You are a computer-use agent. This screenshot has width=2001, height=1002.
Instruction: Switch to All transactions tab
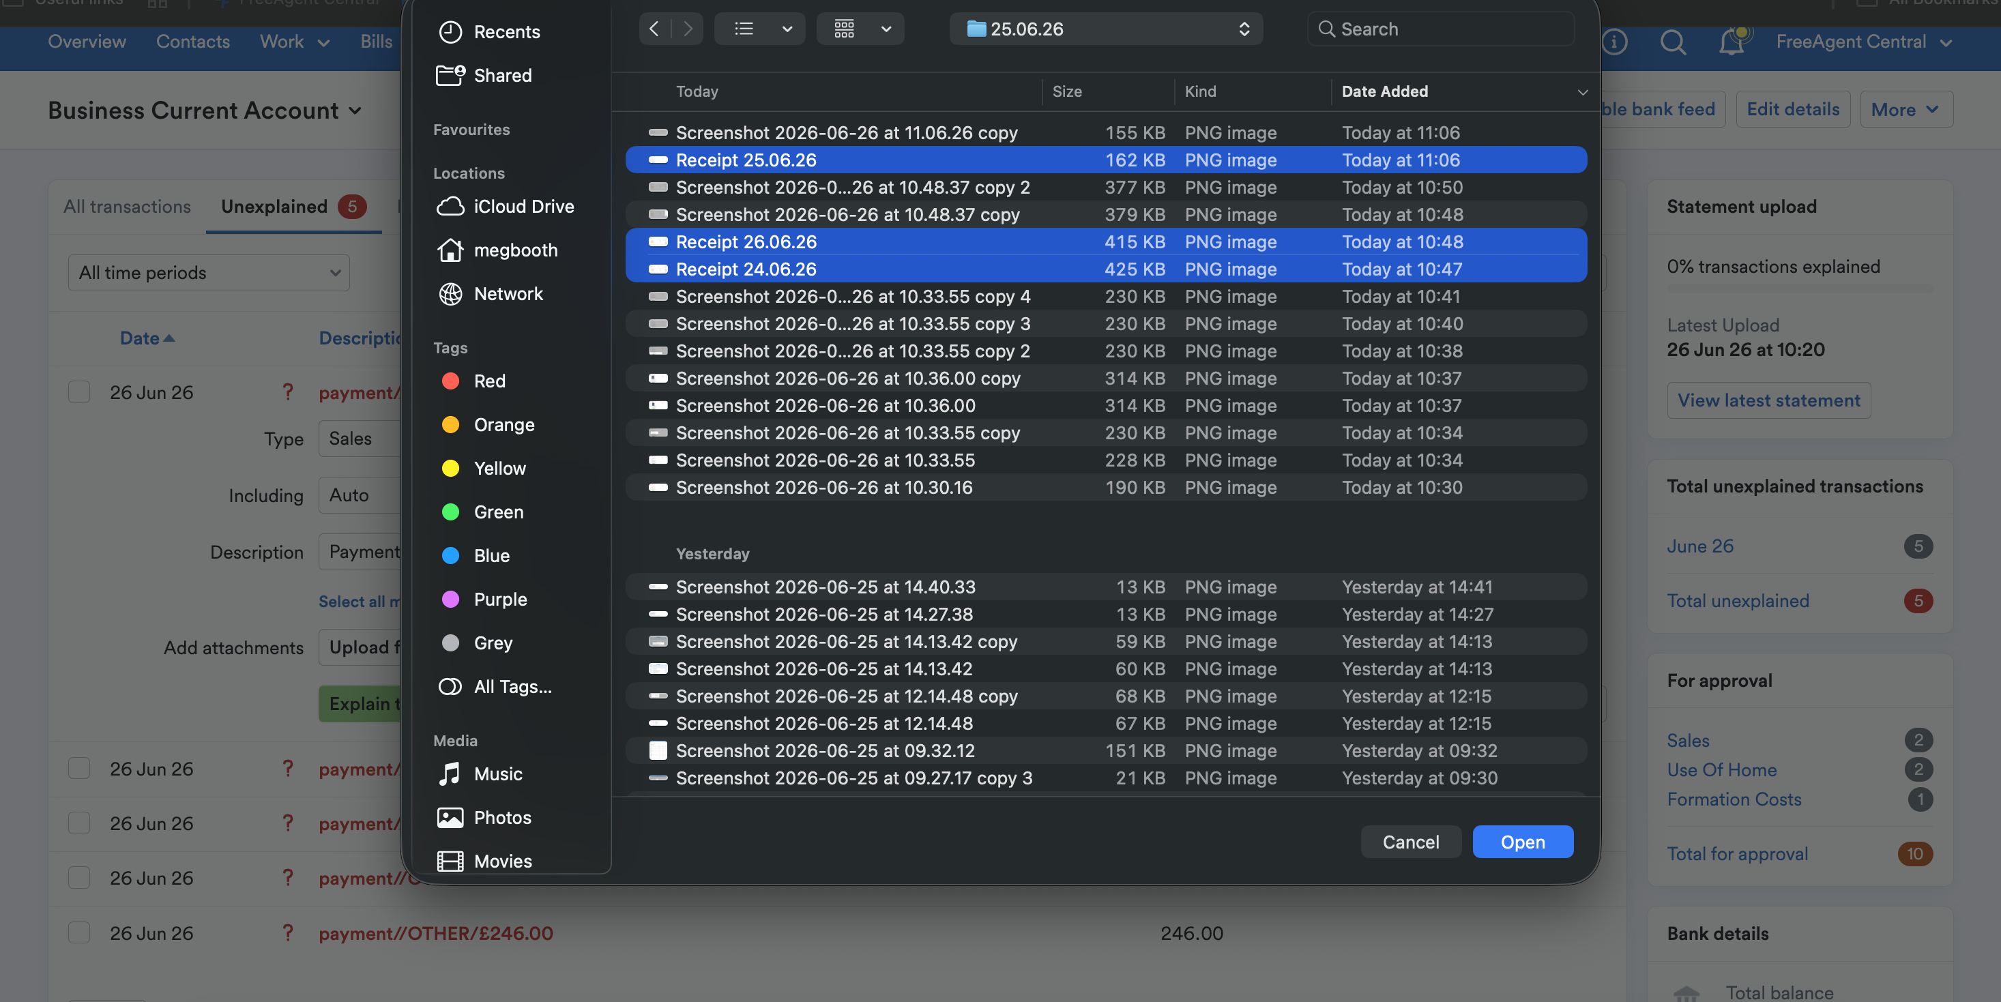point(128,206)
